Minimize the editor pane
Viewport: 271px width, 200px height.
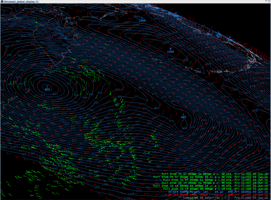pyautogui.click(x=266, y=1)
